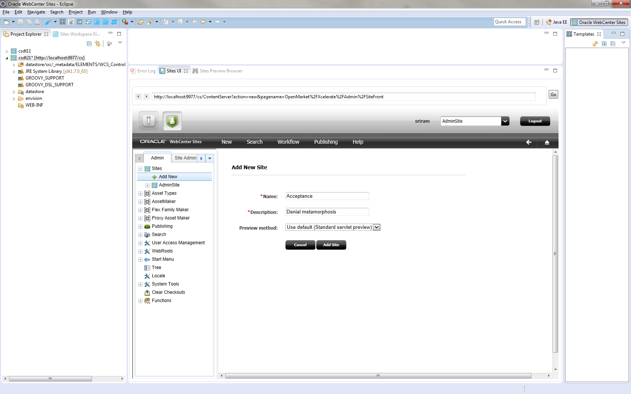Click the blue wrench toolbar icon
This screenshot has width=631, height=394.
coord(48,22)
